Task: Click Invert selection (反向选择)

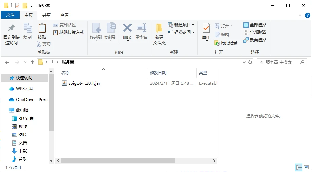Action: [255, 40]
